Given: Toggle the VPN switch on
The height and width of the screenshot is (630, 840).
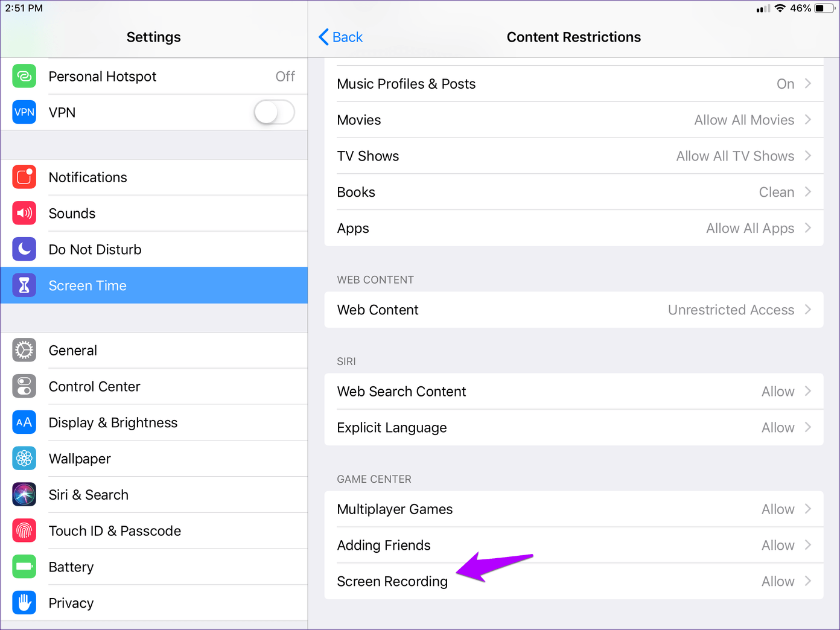Looking at the screenshot, I should [274, 112].
